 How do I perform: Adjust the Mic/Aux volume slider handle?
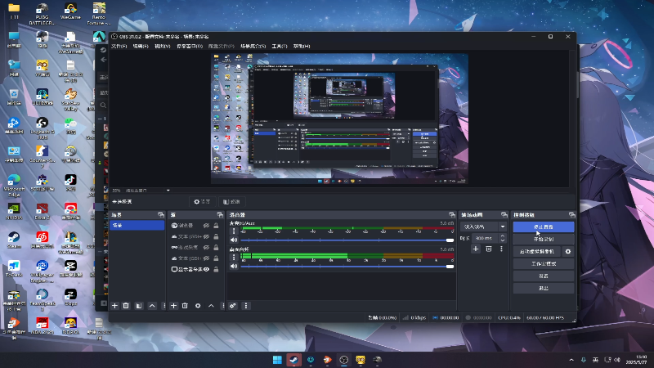[450, 240]
